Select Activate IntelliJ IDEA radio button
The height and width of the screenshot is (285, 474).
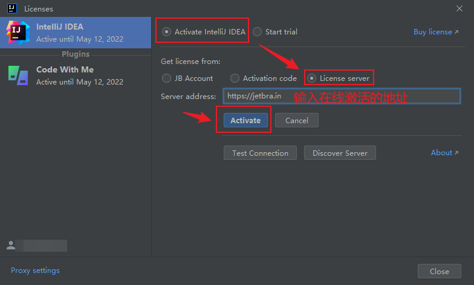166,31
